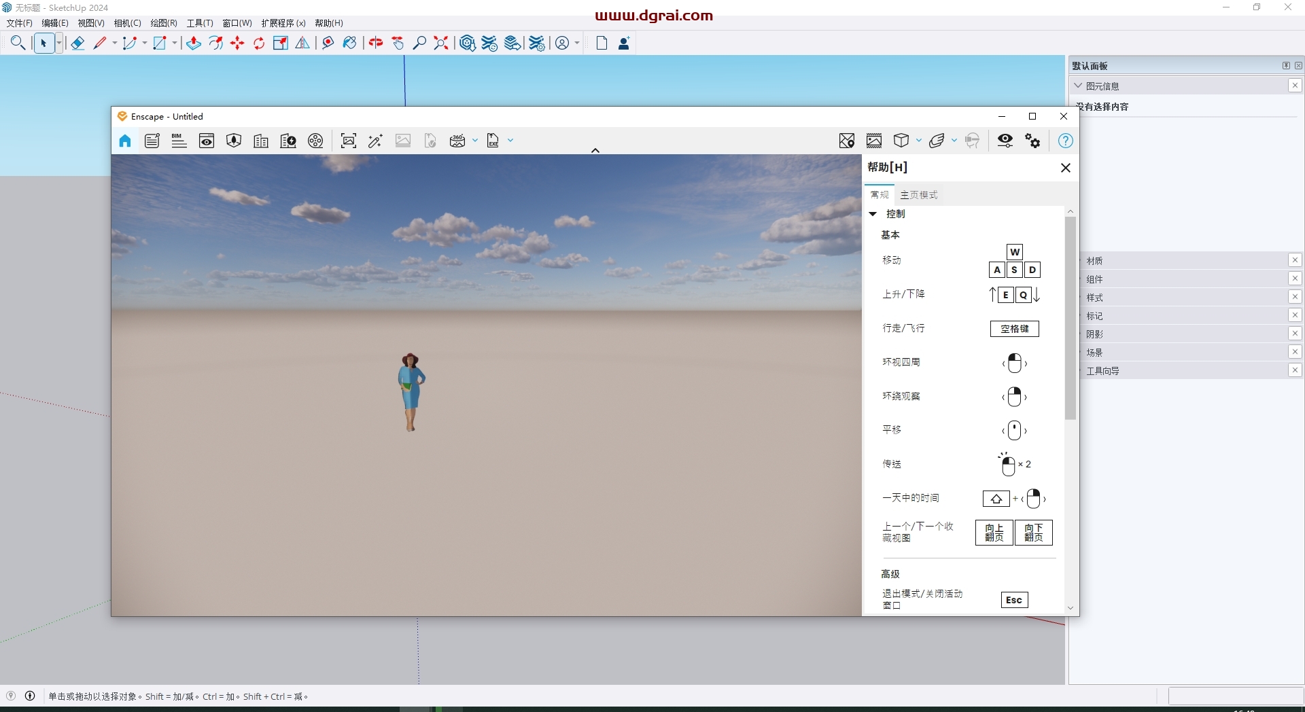Expand the Pencil tool dropdown arrow
Screen dimensions: 1305x712
[x=114, y=43]
